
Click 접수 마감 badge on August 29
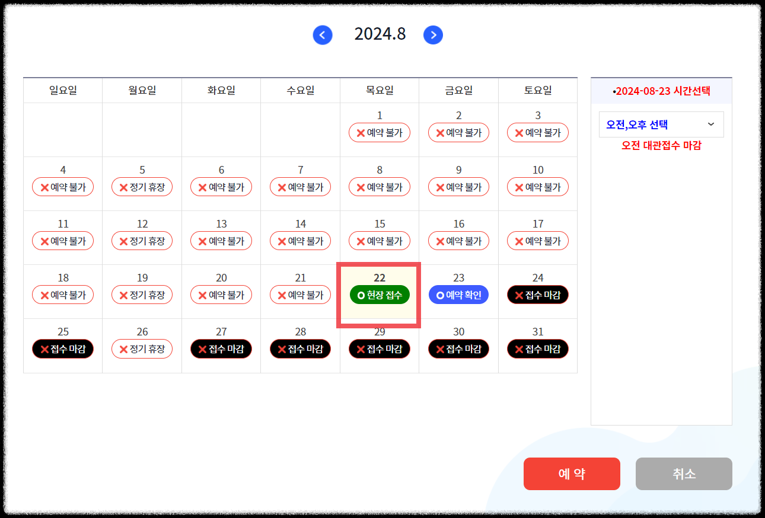pos(380,349)
